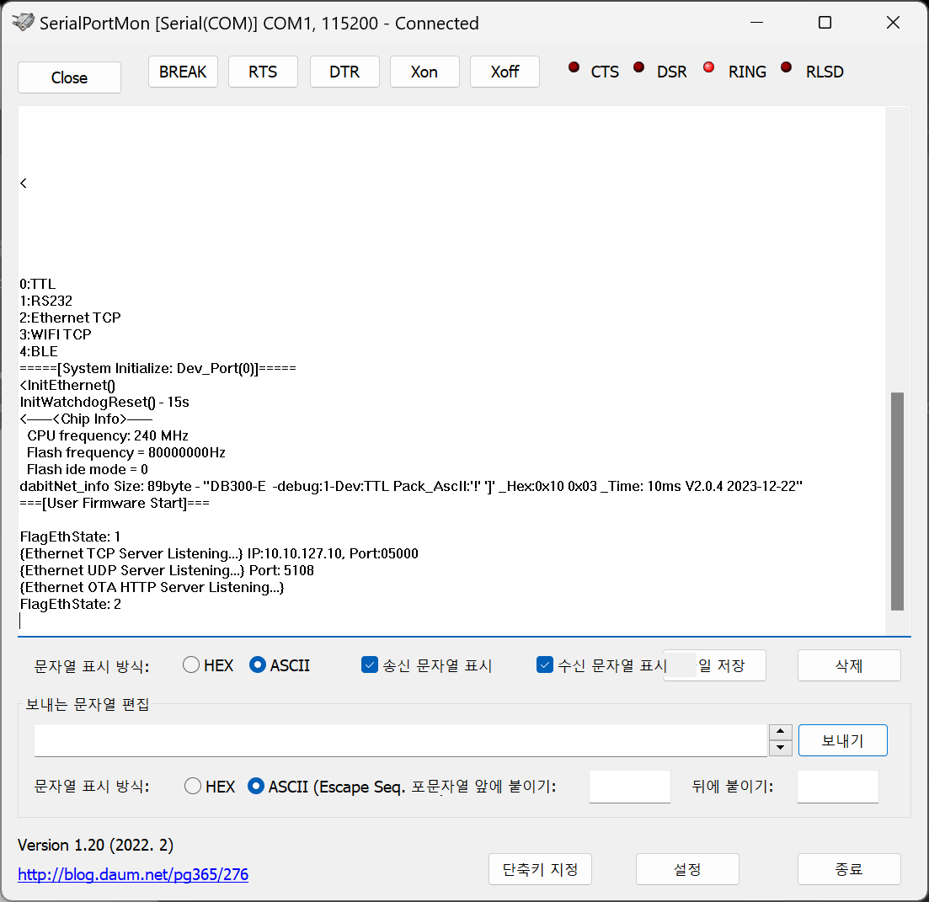The height and width of the screenshot is (902, 929).
Task: Click the SerialPortMon app icon in title bar
Action: click(x=25, y=23)
